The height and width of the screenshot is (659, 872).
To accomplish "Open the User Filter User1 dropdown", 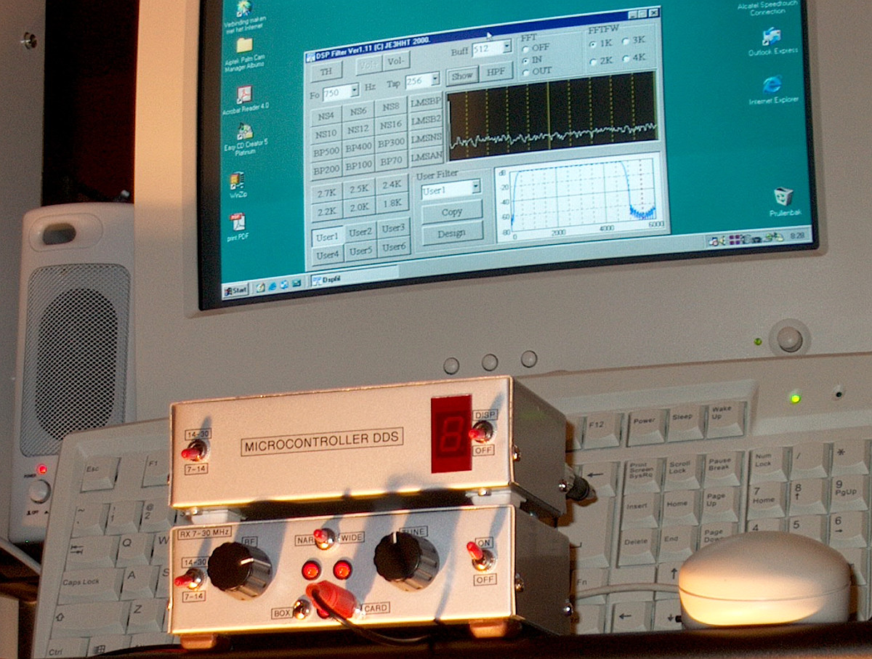I will (476, 187).
